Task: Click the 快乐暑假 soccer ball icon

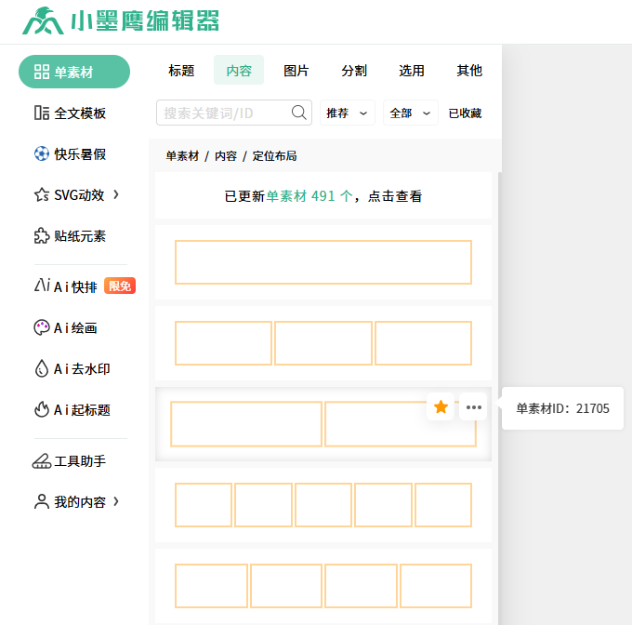Action: [x=42, y=153]
